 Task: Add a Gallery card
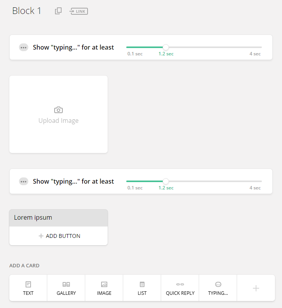pyautogui.click(x=66, y=288)
